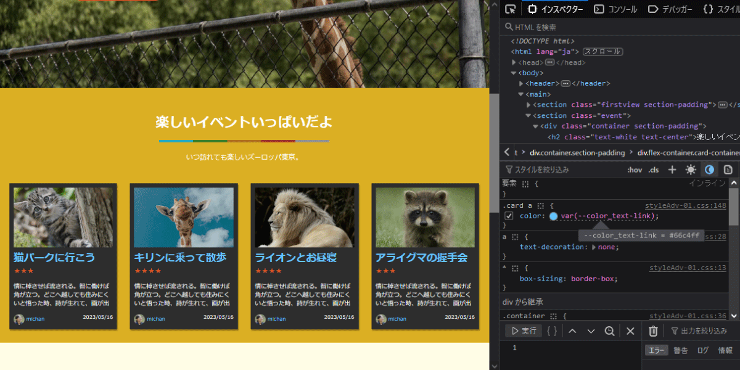Collapse the body element node
This screenshot has width=740, height=370.
point(514,73)
